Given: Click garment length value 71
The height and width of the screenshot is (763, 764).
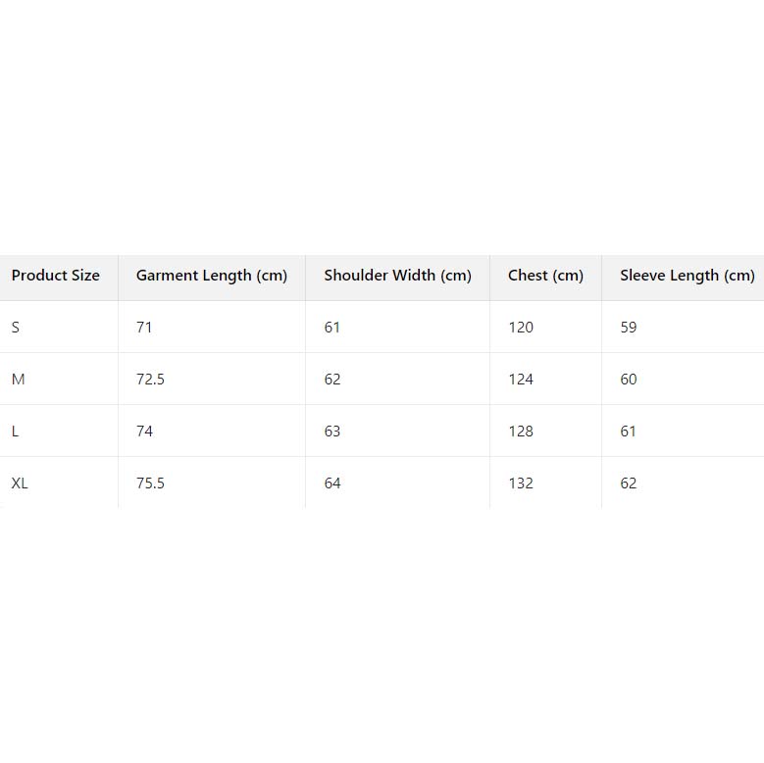Looking at the screenshot, I should coord(144,328).
